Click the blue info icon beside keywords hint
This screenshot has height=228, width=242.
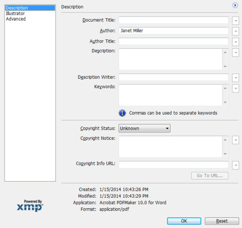[122, 113]
